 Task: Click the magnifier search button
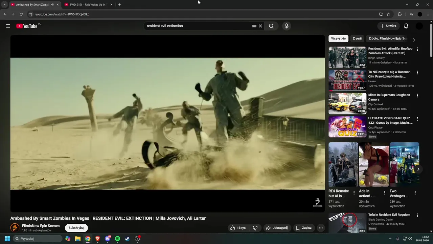pyautogui.click(x=271, y=26)
